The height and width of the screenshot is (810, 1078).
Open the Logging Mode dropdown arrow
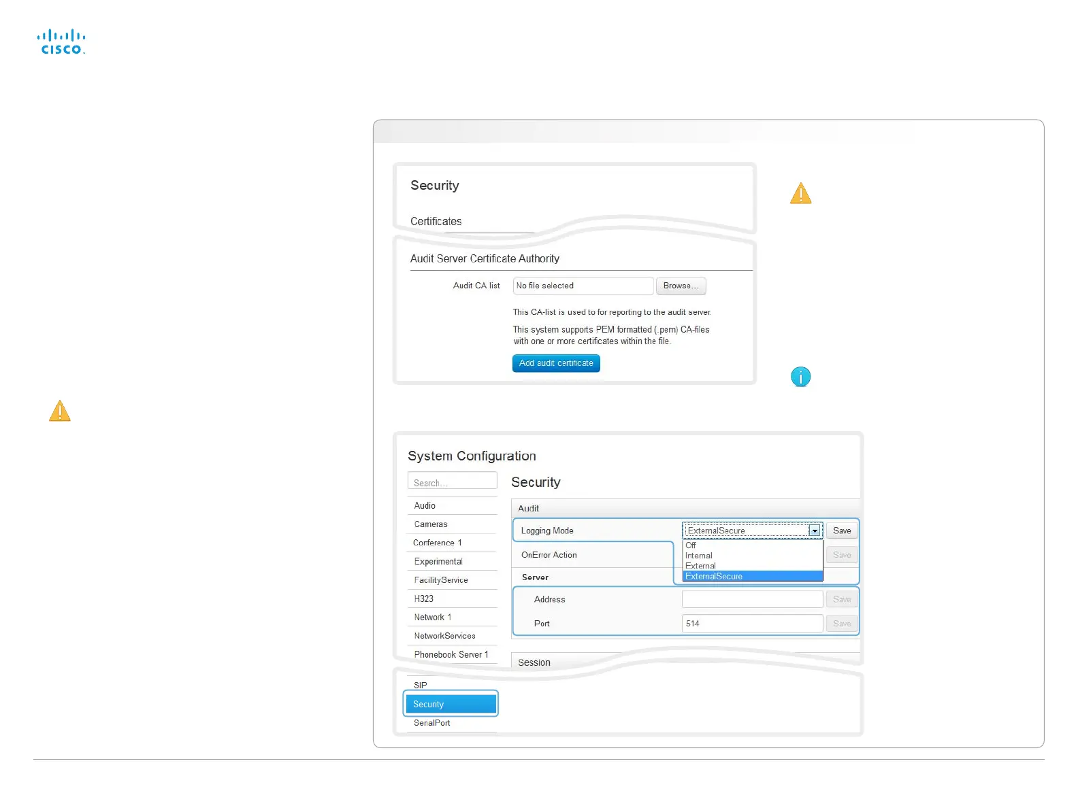815,530
